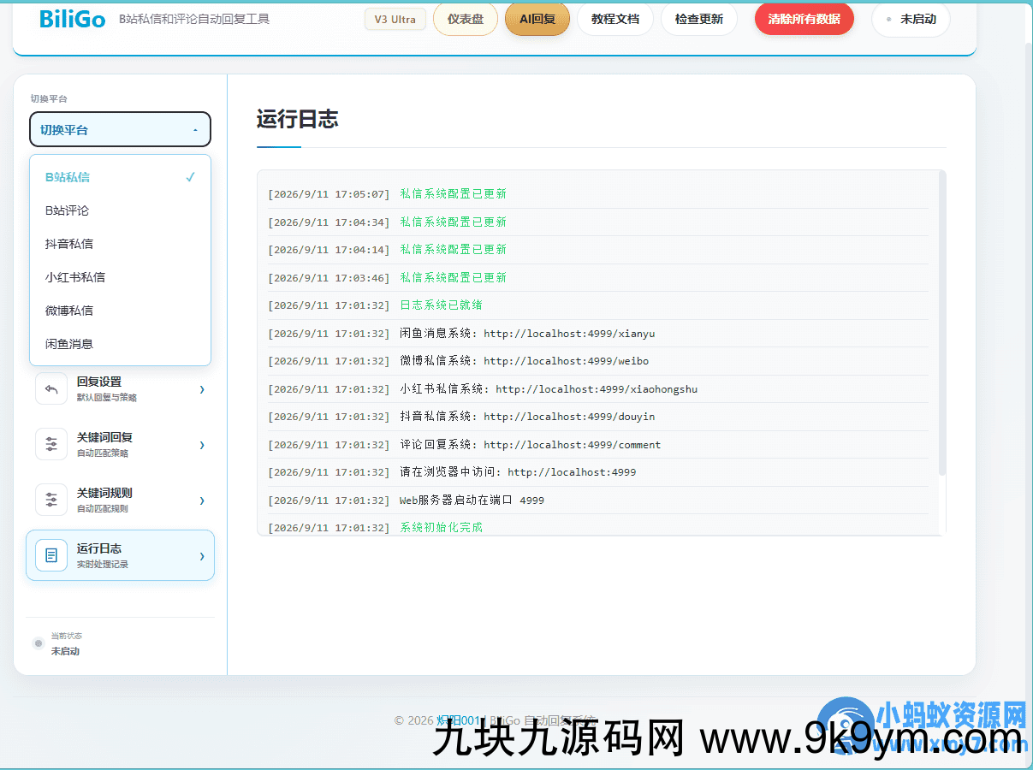Click the log panel vertical scrollbar
The height and width of the screenshot is (770, 1033).
[942, 323]
